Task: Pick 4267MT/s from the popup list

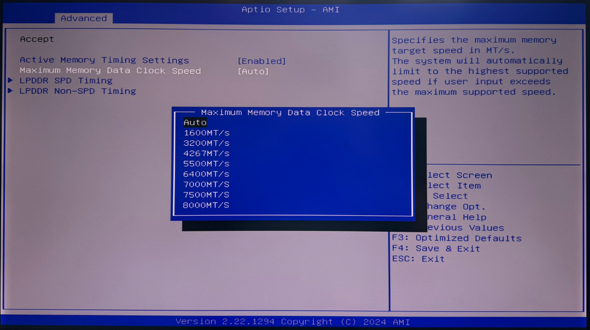Action: tap(206, 153)
